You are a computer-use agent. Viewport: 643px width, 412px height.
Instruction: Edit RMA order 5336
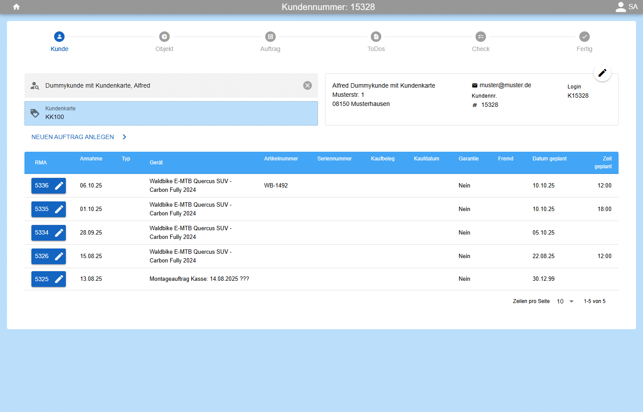(x=48, y=186)
